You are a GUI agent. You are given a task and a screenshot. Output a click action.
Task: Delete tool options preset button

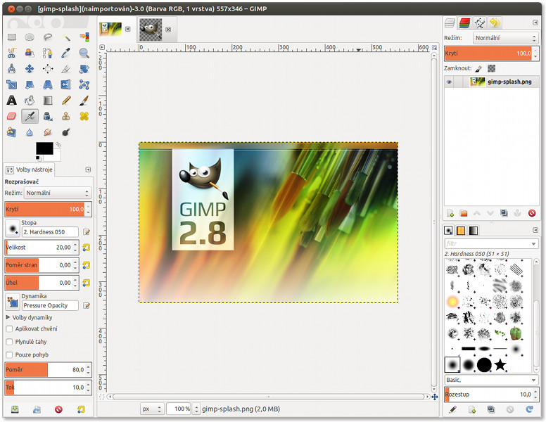58,409
